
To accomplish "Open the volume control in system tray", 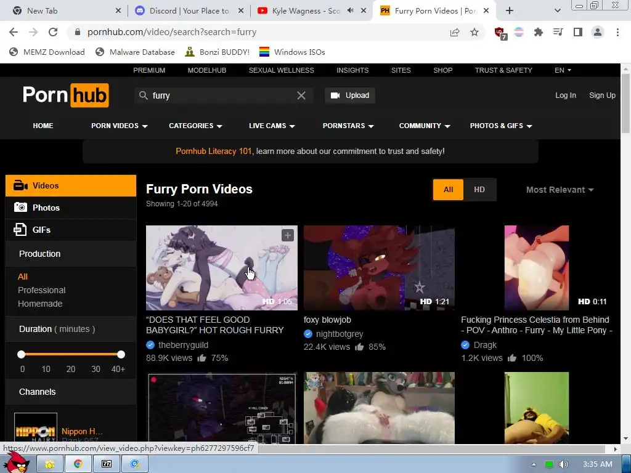I will [563, 464].
